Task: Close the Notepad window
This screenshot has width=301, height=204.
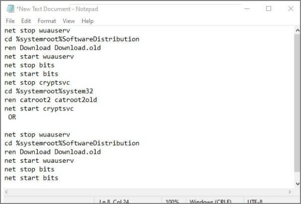Action: coord(291,8)
